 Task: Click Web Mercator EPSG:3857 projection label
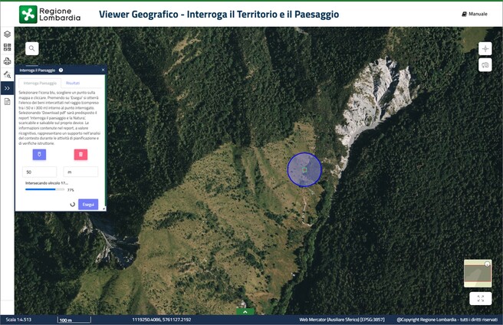[x=342, y=320]
